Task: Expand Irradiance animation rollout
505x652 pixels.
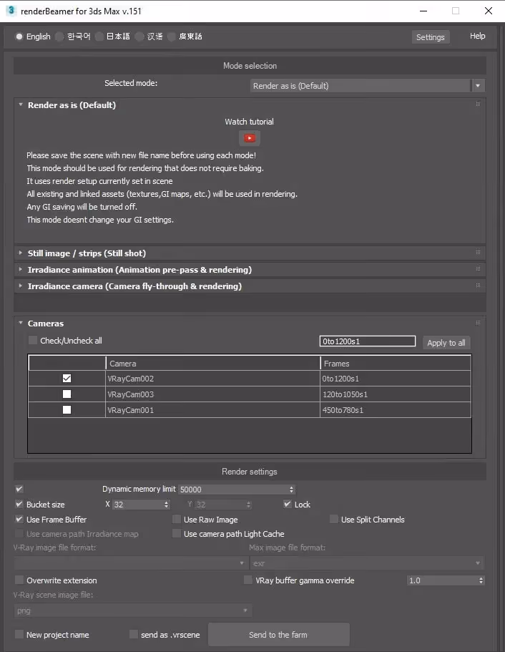Action: (20, 269)
